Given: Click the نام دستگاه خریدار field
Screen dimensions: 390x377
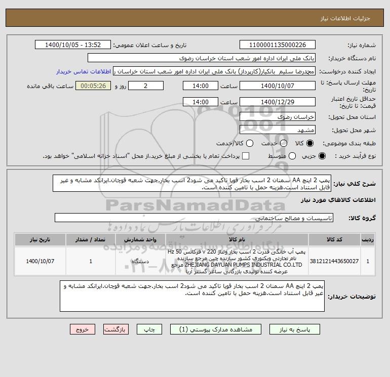Looking at the screenshot, I should 202,58.
